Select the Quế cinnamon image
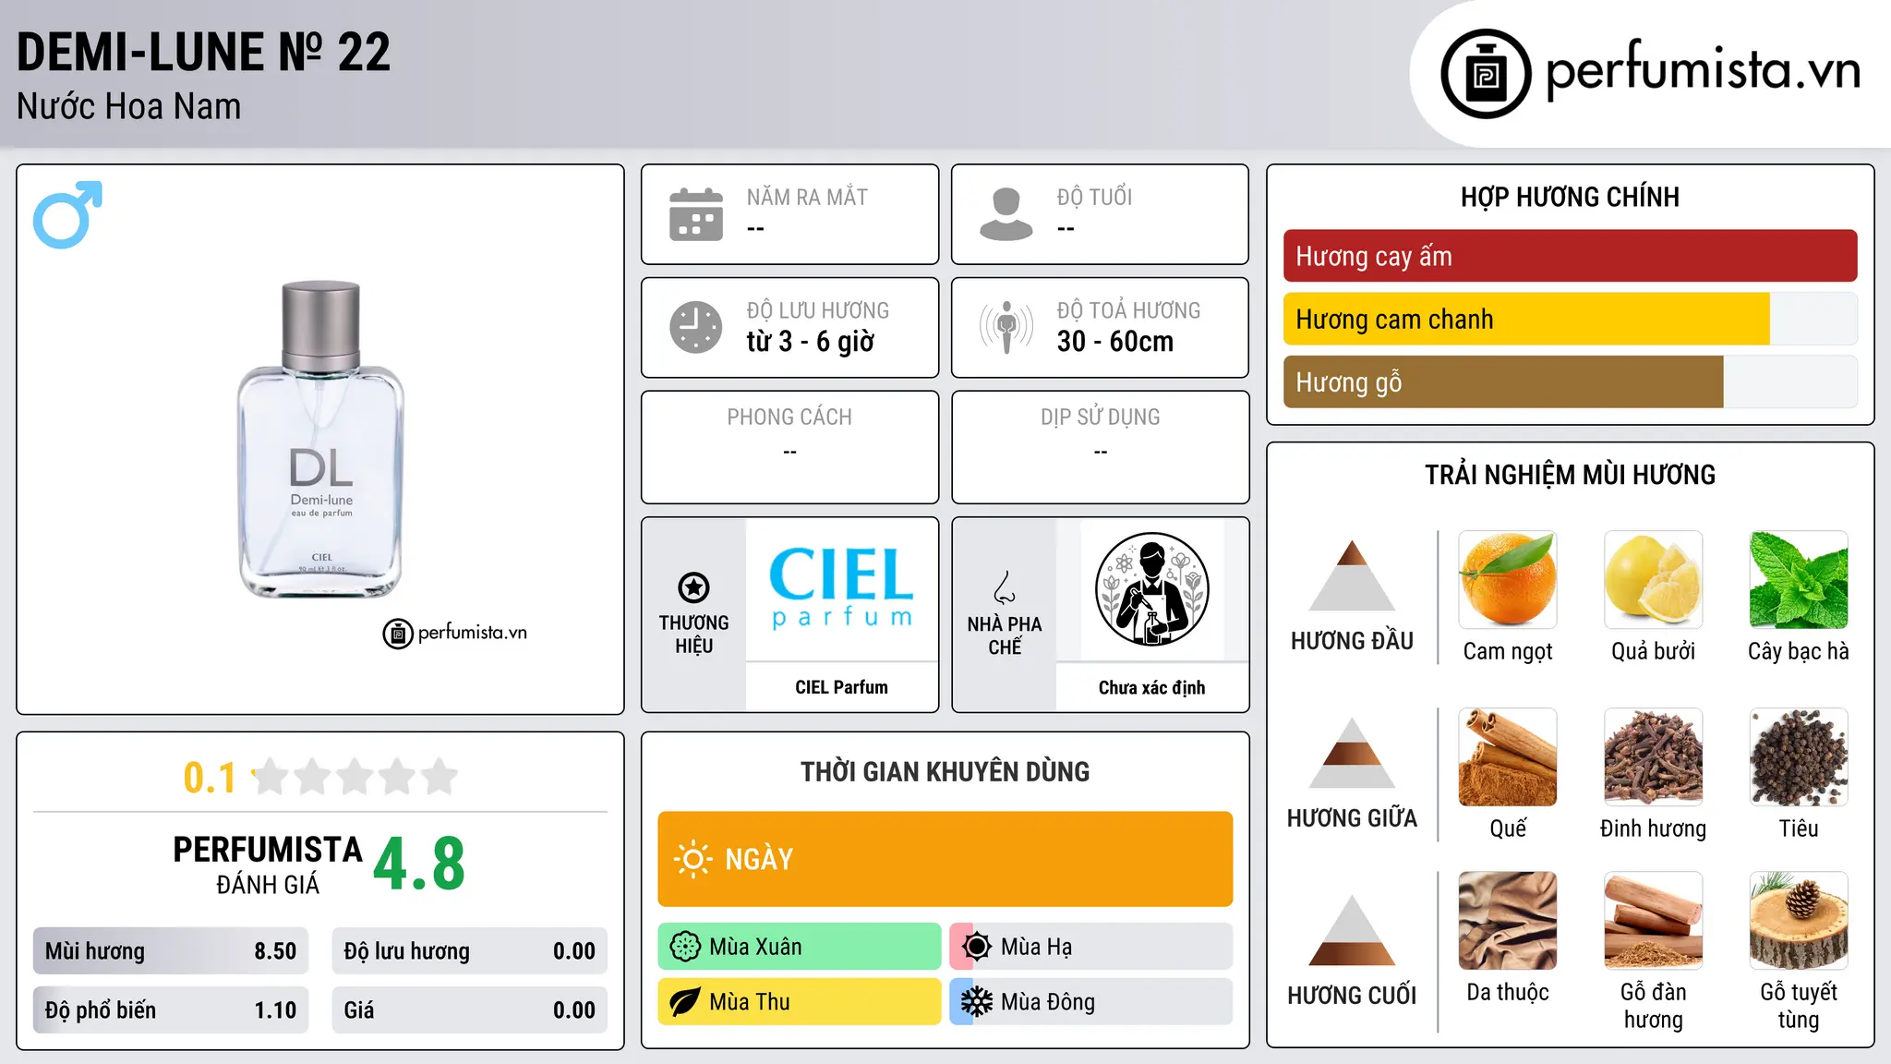Viewport: 1891px width, 1064px height. [1508, 757]
